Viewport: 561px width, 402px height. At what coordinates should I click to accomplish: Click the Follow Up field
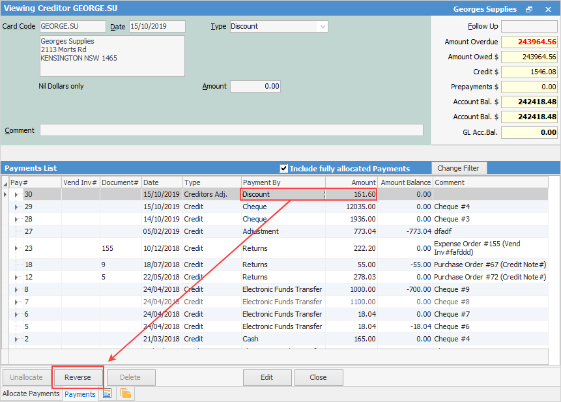[529, 27]
